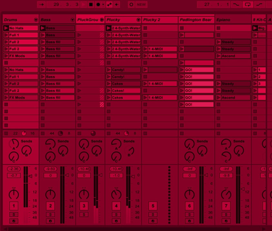Viewport: 272px width, 231px height.
Task: Toggle the Automation Arm icon
Action: click(109, 5)
